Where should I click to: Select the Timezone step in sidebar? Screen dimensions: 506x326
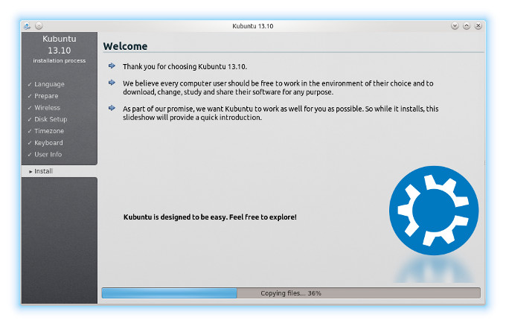tap(46, 131)
